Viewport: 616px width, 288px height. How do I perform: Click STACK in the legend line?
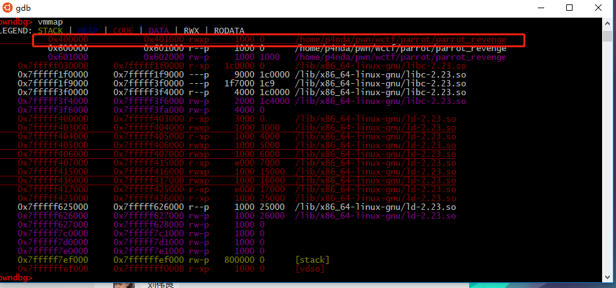click(x=50, y=31)
